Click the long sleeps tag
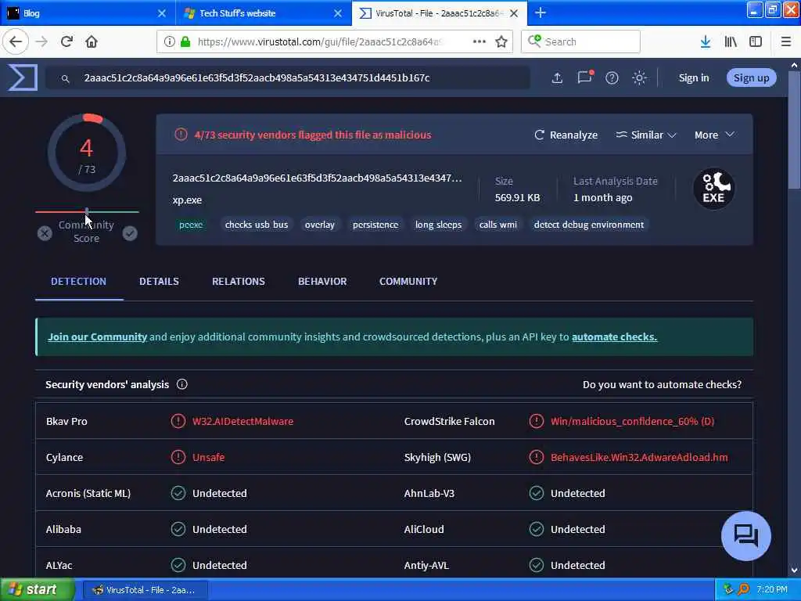This screenshot has height=601, width=801. tap(438, 225)
